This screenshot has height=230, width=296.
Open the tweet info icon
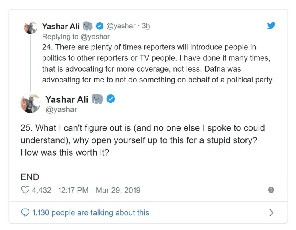271,190
